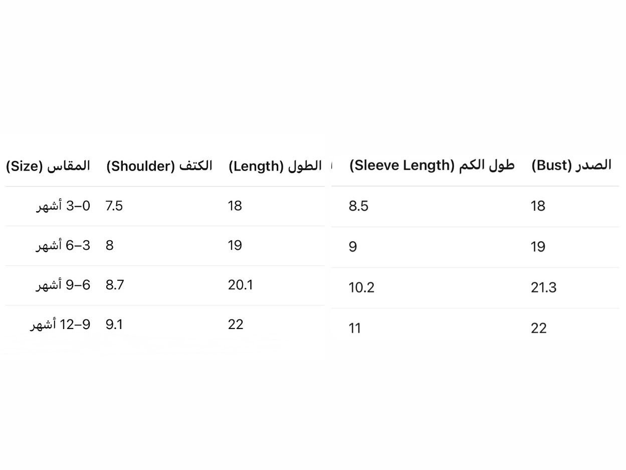This screenshot has width=626, height=470.
Task: Select the Length value 20.1
Action: 241,285
